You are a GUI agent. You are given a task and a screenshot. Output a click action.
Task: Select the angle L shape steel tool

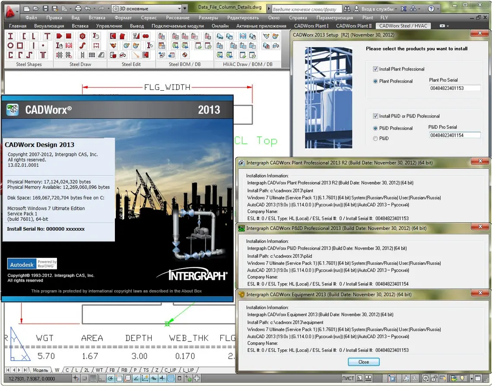33,36
